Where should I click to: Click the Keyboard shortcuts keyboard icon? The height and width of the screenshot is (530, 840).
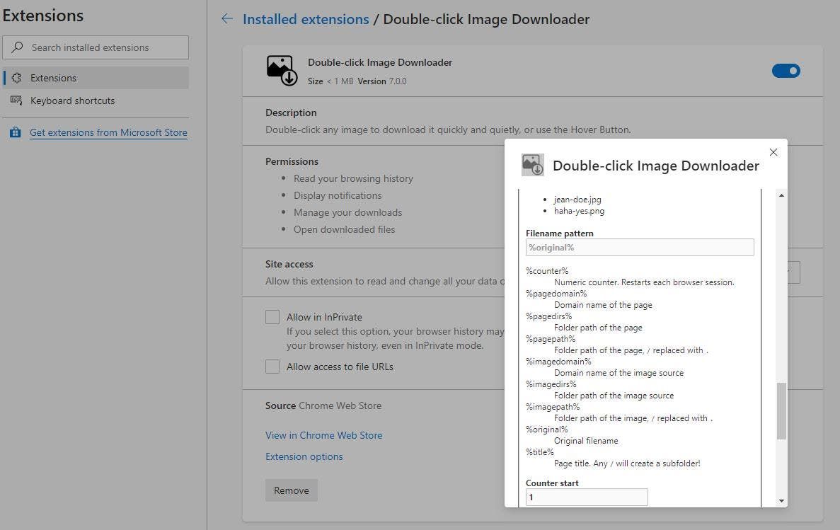coord(16,100)
